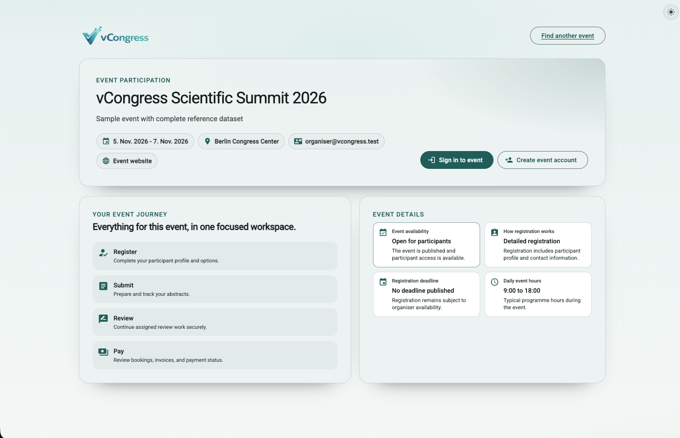680x438 pixels.
Task: Click the location pin icon for Berlin Congress Center
Action: pos(207,141)
